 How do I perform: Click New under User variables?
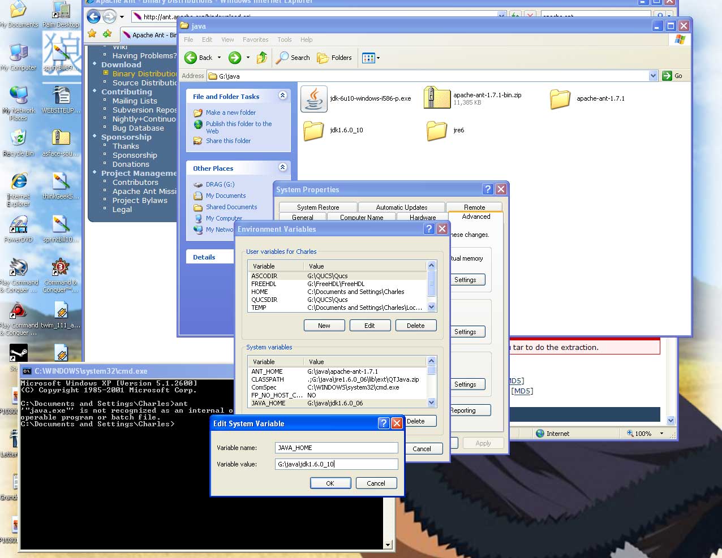tap(324, 326)
